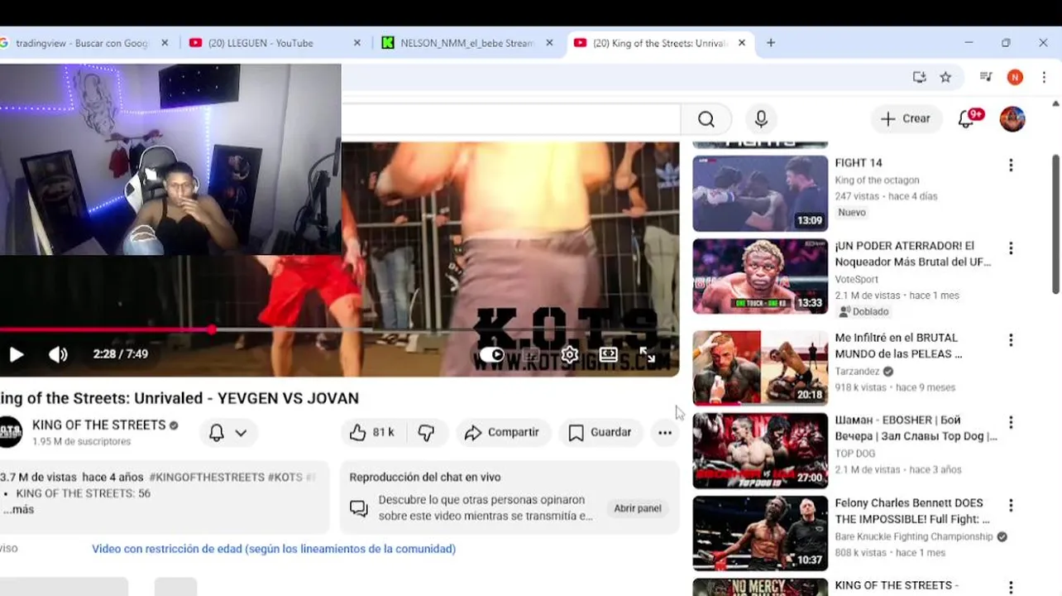
Task: Click inside the YouTube search field
Action: 511,119
